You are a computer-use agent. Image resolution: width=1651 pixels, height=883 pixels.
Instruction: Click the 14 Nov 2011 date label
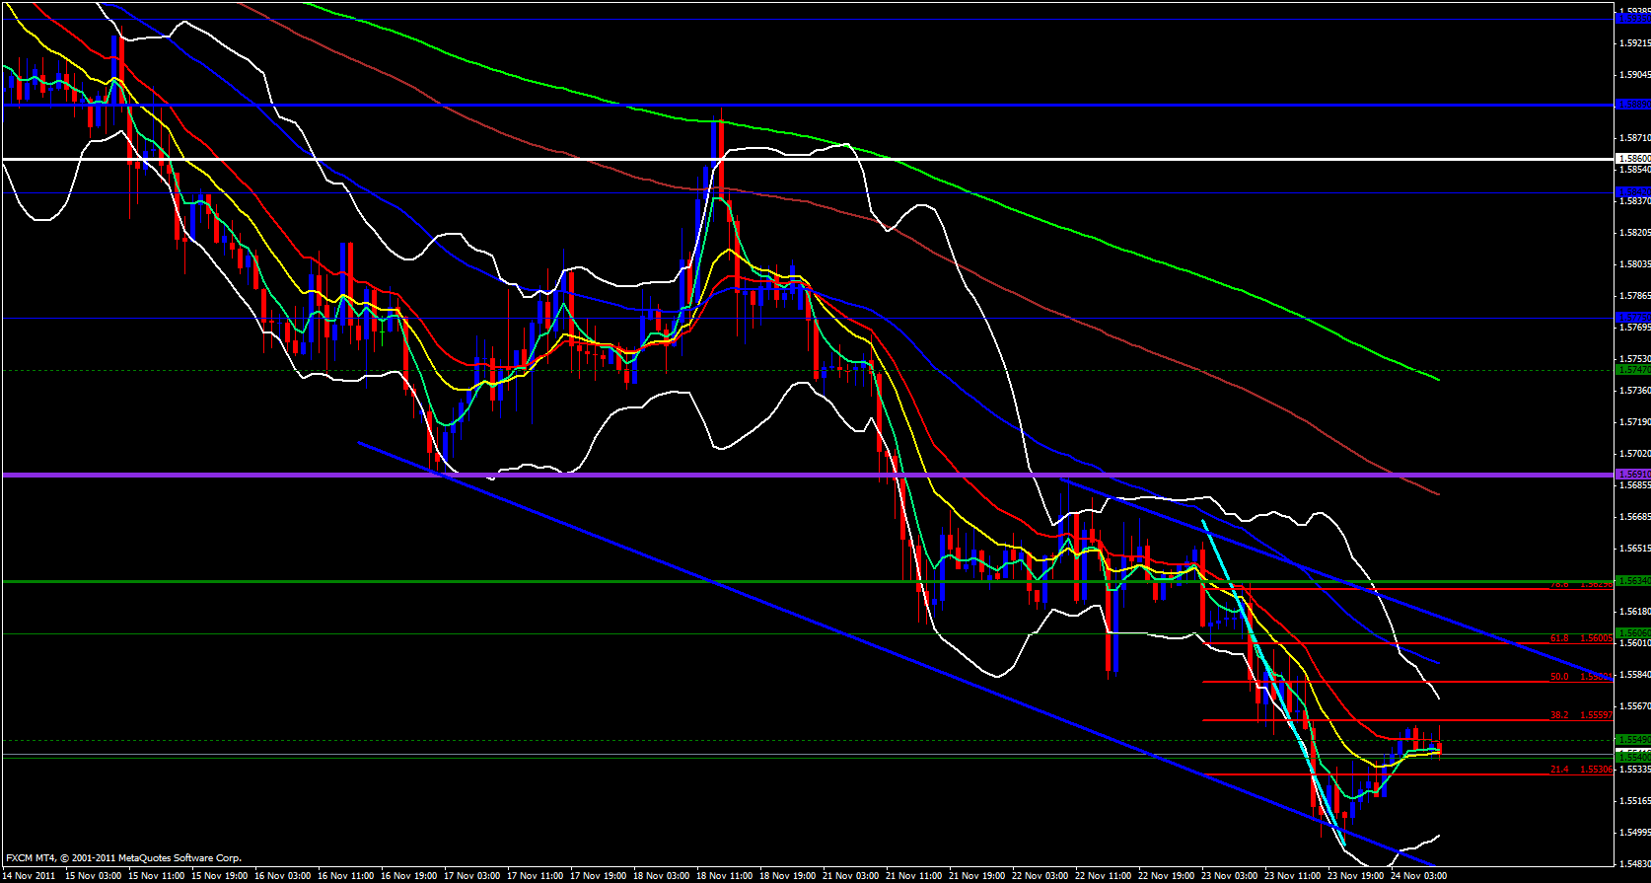click(x=32, y=875)
